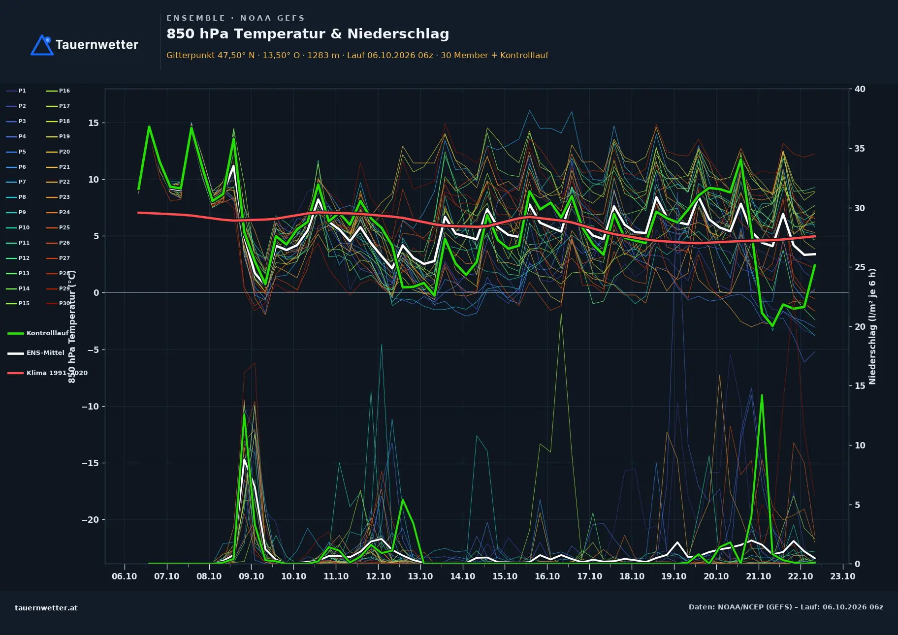898x635 pixels.
Task: Select the chart title '850 hPa Temperatur & Niederschlag'
Action: pos(308,33)
